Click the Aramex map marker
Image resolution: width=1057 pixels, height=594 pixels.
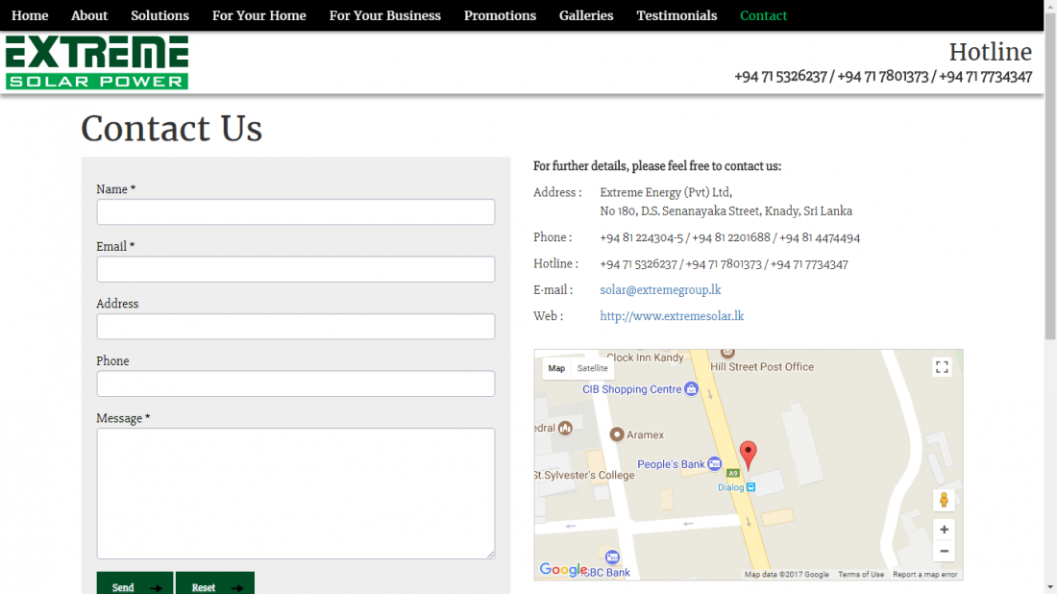tap(617, 434)
